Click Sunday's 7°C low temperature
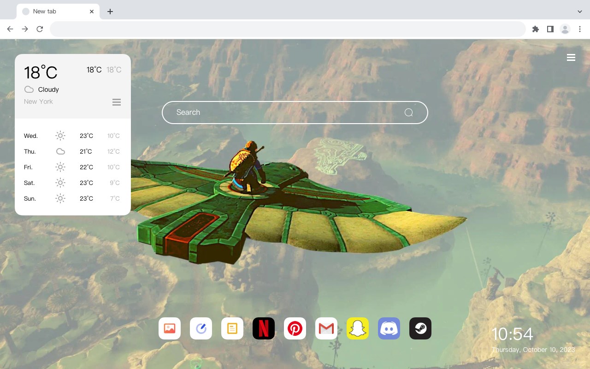 (115, 198)
